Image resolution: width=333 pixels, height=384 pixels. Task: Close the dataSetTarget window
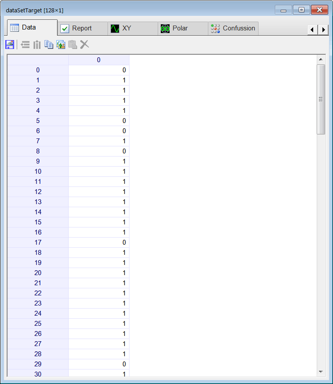tap(319, 10)
